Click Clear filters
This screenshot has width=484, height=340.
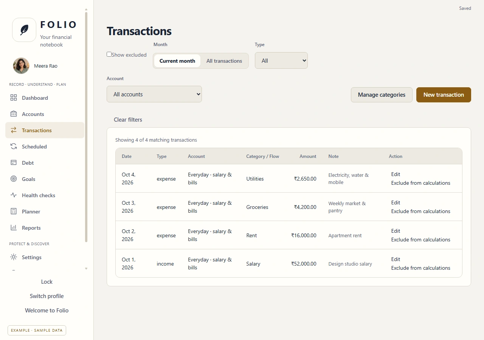(x=128, y=120)
